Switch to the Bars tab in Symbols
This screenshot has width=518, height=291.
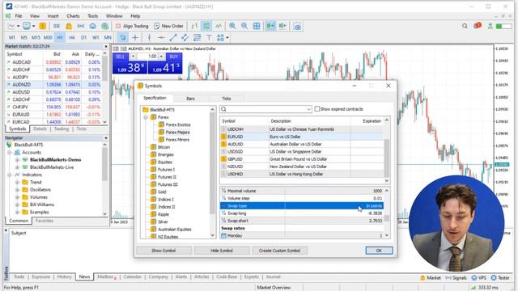tap(191, 99)
